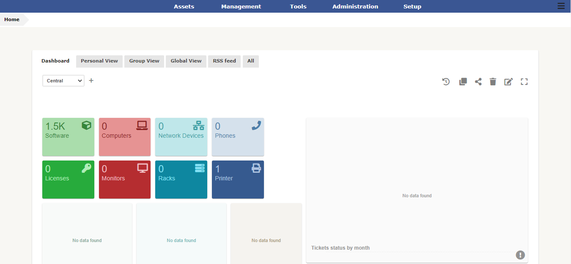Screen dimensions: 571x264
Task: Switch to Personal View tab
Action: 99,61
